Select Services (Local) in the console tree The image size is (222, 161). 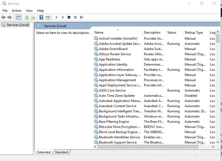tap(18, 25)
